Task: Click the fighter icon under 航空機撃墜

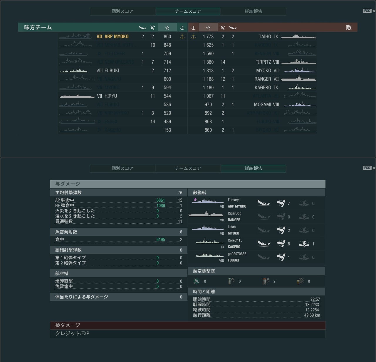Action: (197, 281)
